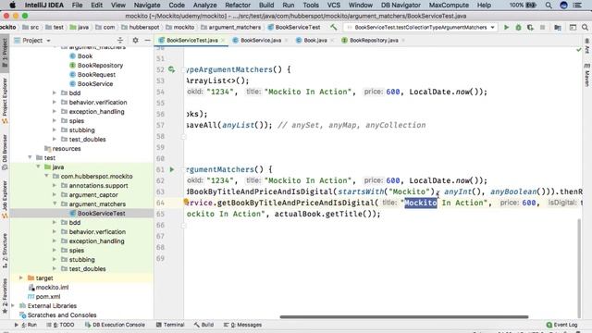Screen dimensions: 592x333
Task: Expand the bdd folder under main
Action: pyautogui.click(x=55, y=92)
